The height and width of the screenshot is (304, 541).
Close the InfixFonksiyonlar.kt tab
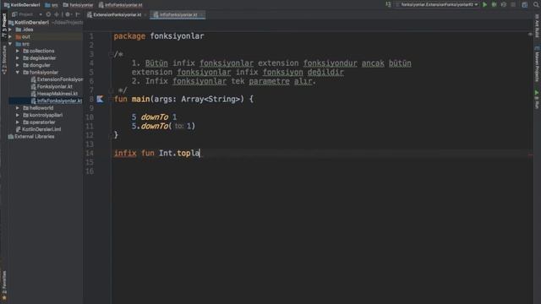coord(201,15)
